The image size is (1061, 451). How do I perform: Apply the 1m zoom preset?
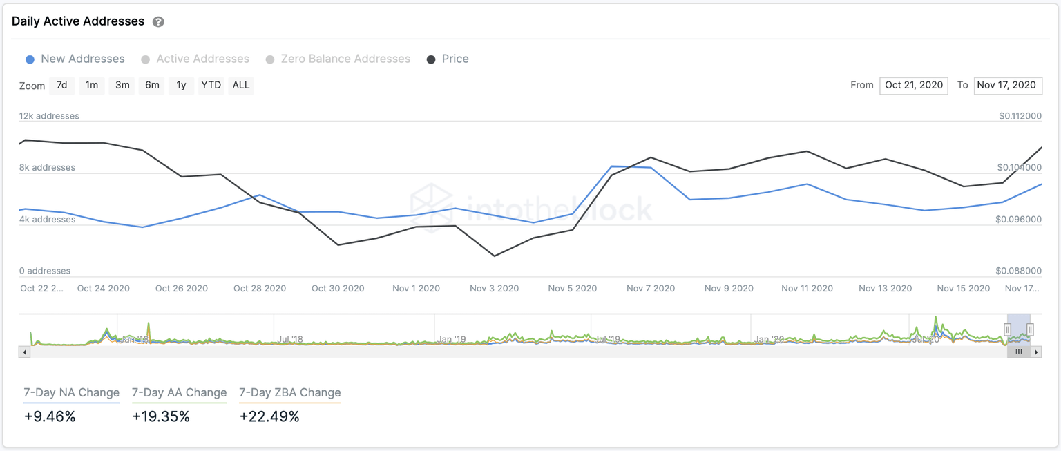coord(91,86)
